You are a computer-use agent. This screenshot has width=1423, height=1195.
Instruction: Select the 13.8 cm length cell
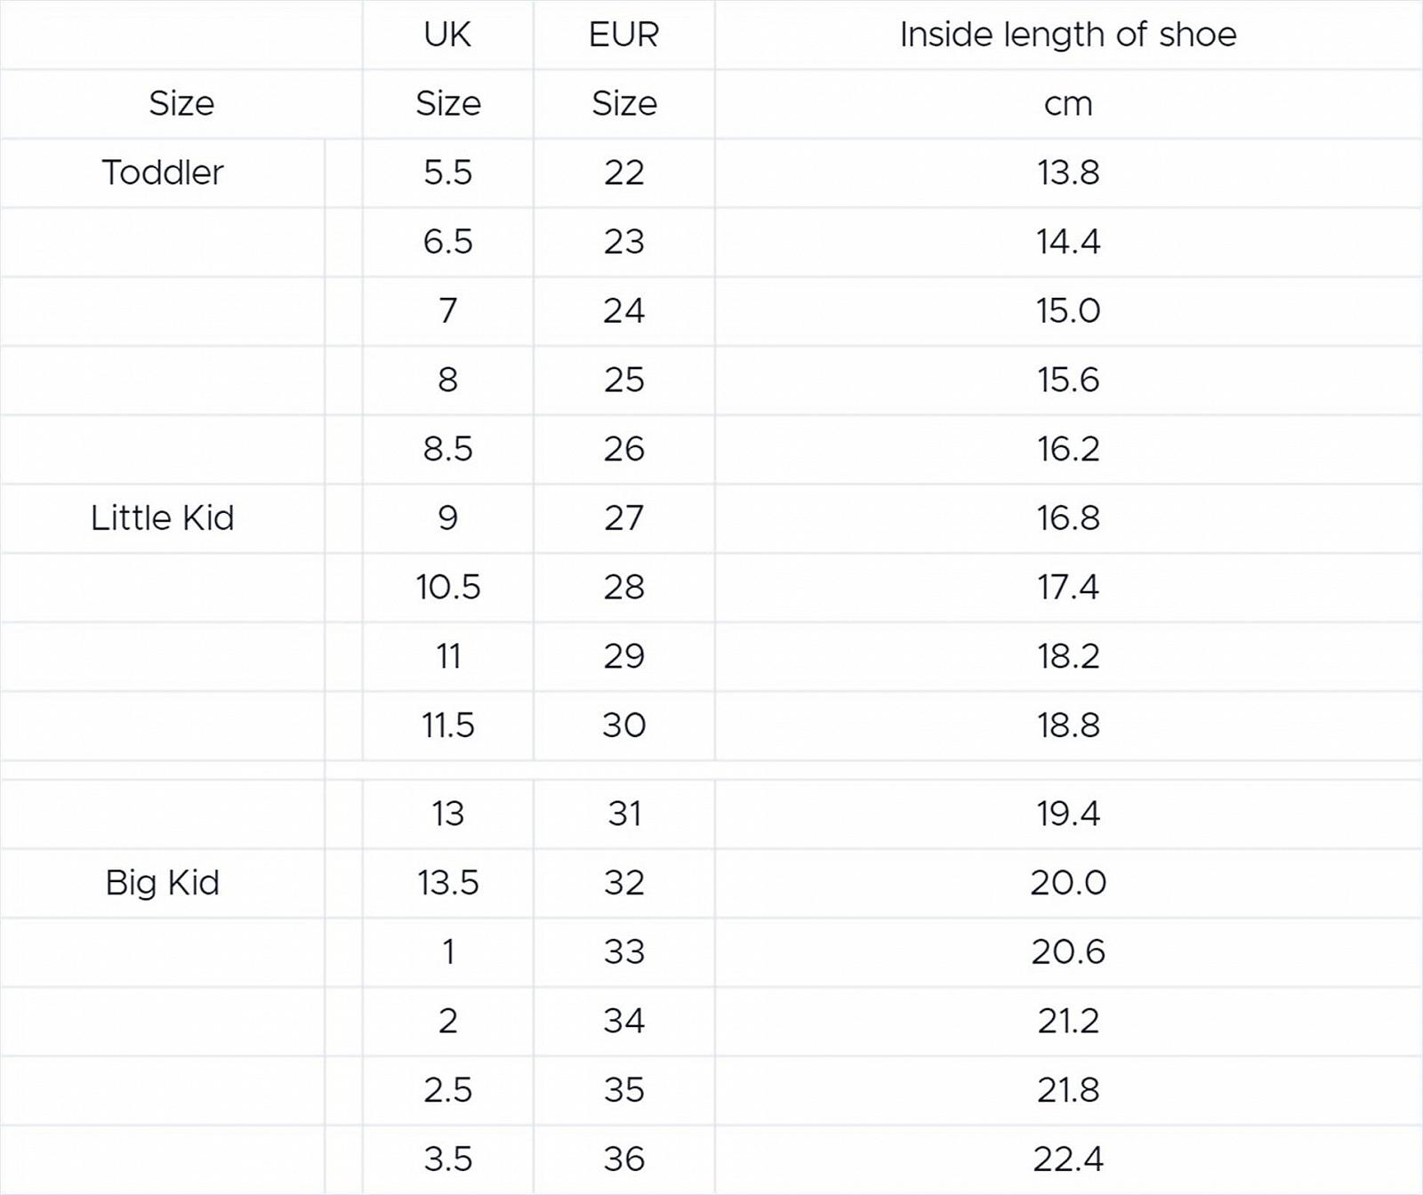point(1067,172)
